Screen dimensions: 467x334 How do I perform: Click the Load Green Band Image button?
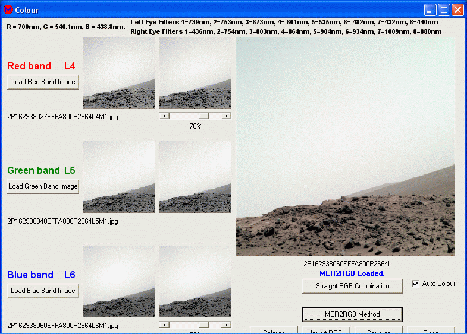point(43,186)
